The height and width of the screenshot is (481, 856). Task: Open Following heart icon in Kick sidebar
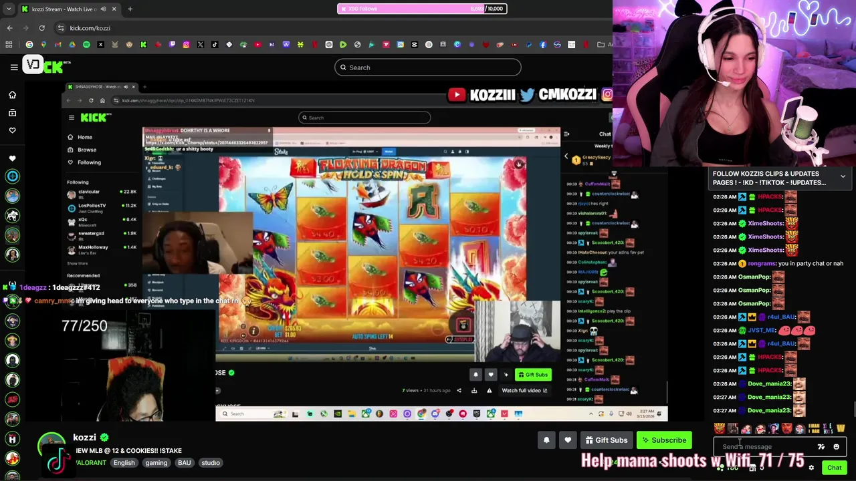coord(12,130)
